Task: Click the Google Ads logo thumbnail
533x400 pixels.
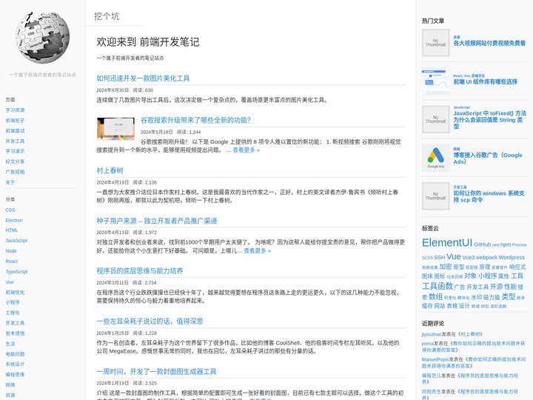Action: click(435, 158)
